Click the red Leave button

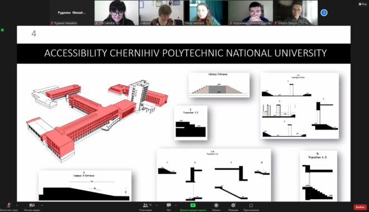click(x=360, y=207)
